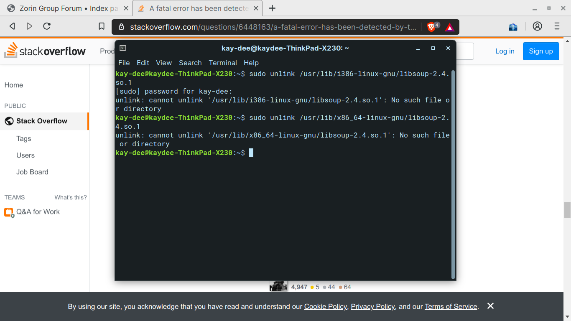Bookmark this page with bookmark icon

pos(102,26)
